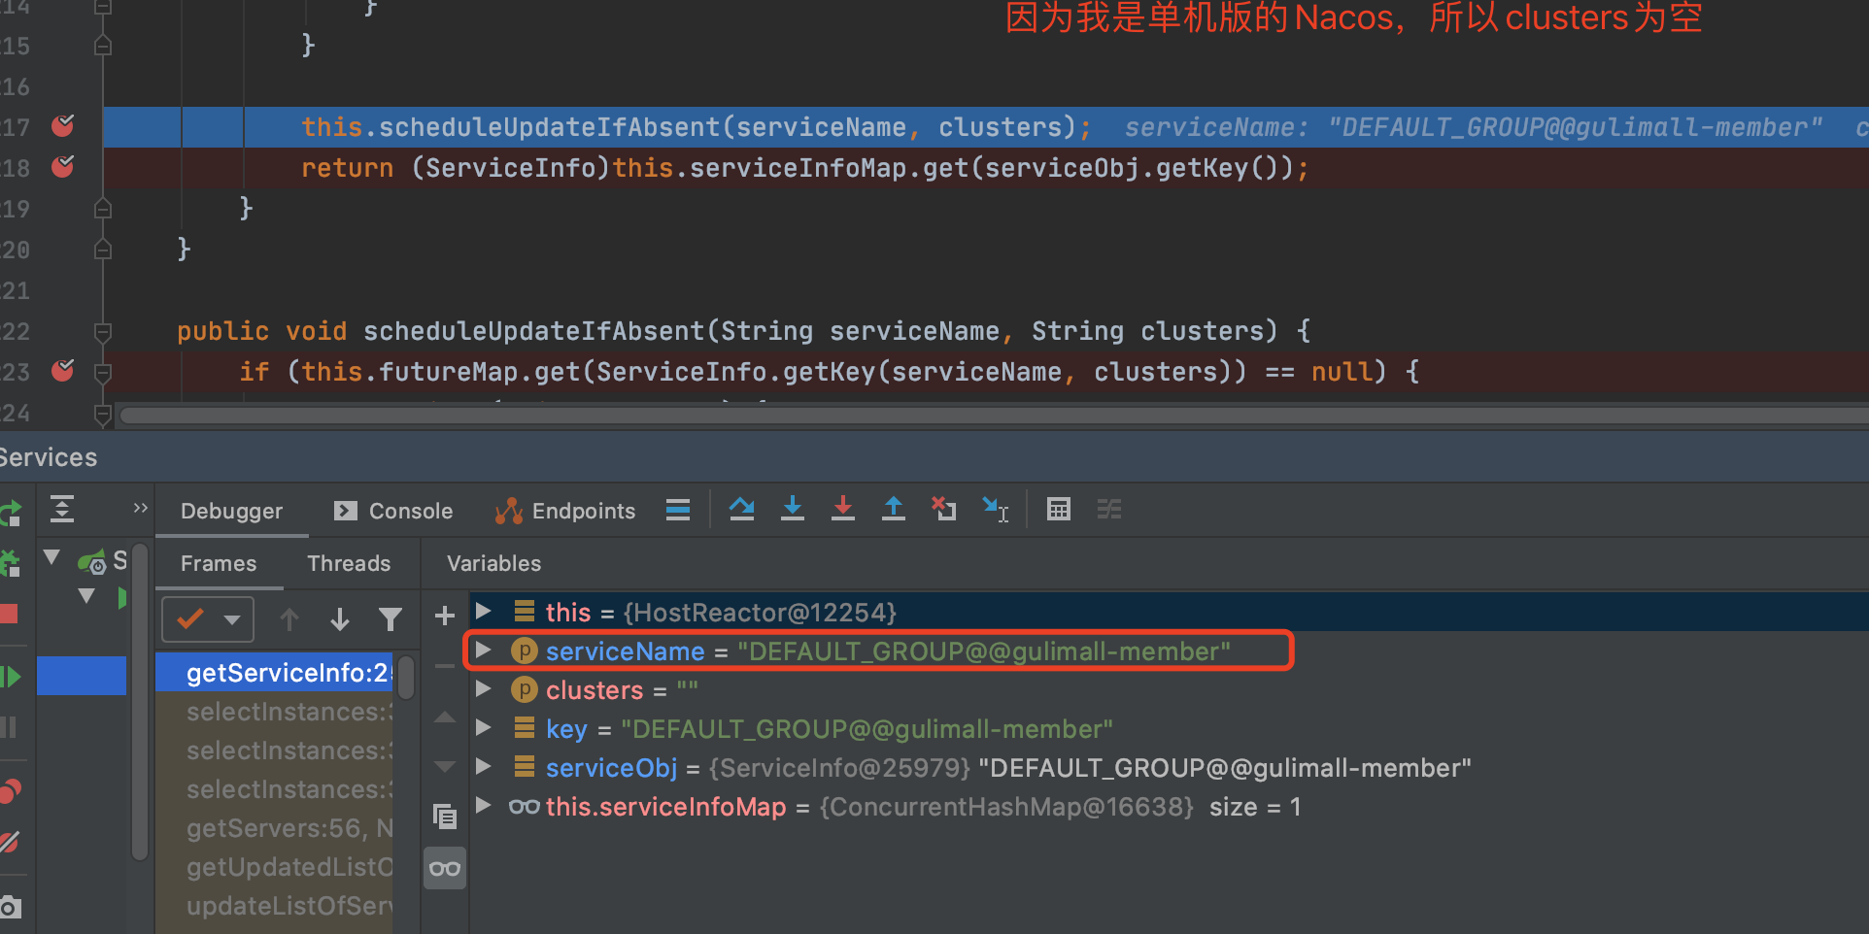This screenshot has width=1869, height=934.
Task: Click the camera thread dump icon
Action: click(x=10, y=908)
